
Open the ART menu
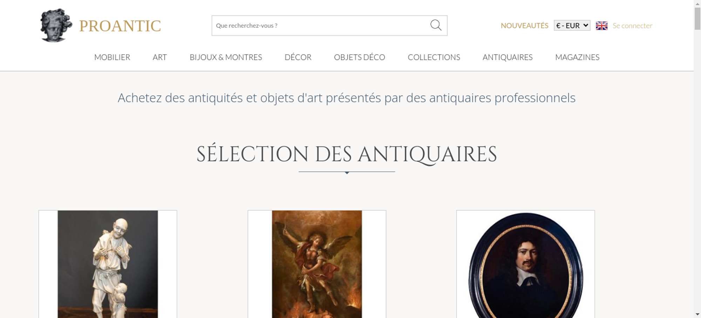[x=160, y=57]
